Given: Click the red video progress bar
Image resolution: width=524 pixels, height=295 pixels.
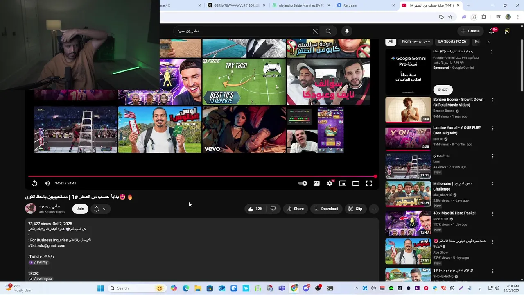Looking at the screenshot, I should 202,177.
